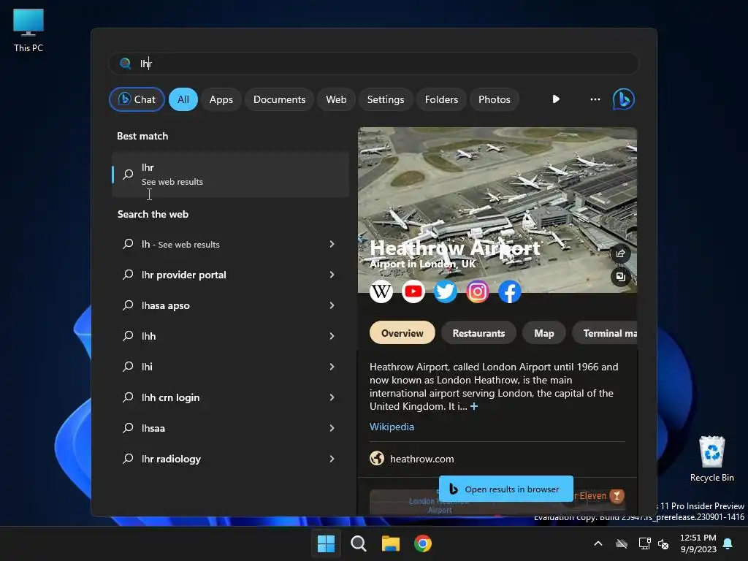Open the Map tab
Image resolution: width=748 pixels, height=561 pixels.
[543, 333]
